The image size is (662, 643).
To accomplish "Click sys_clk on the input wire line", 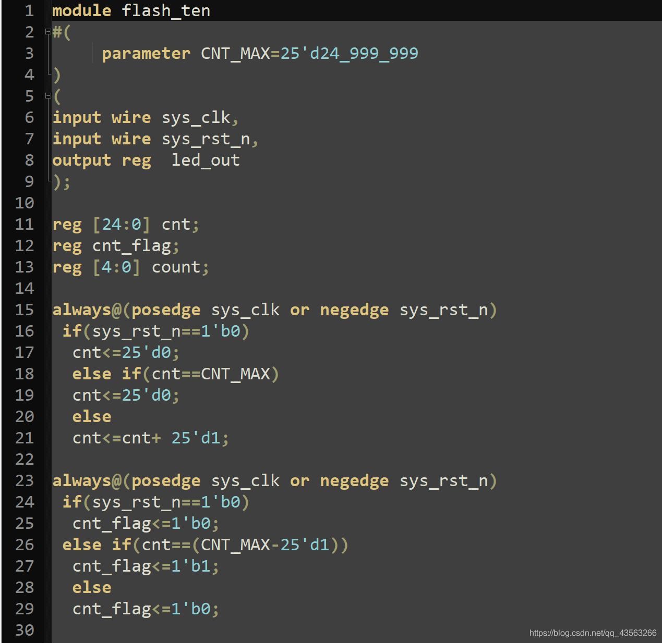I will click(196, 118).
